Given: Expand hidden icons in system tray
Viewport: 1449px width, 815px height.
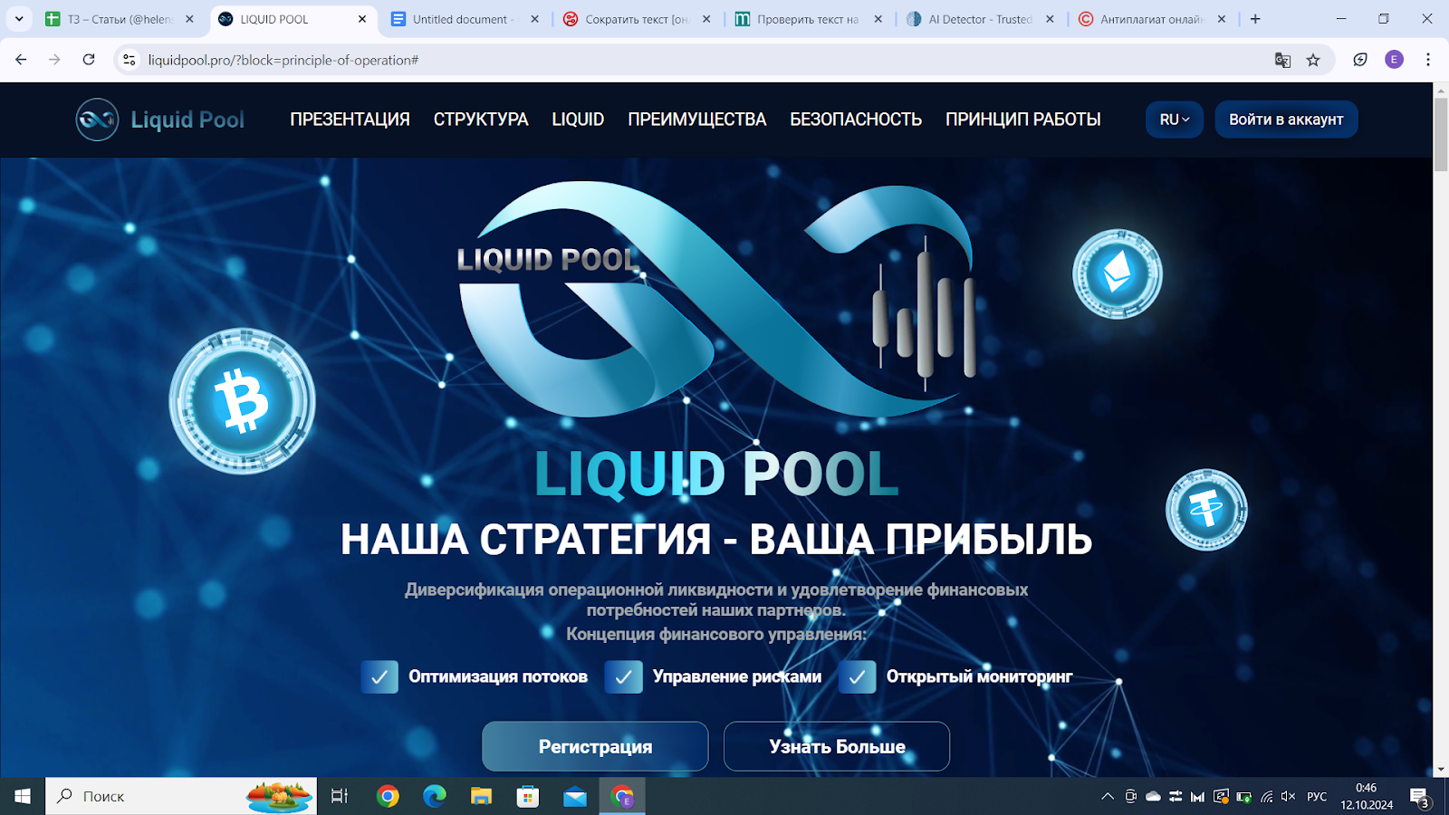Looking at the screenshot, I should point(1107,797).
